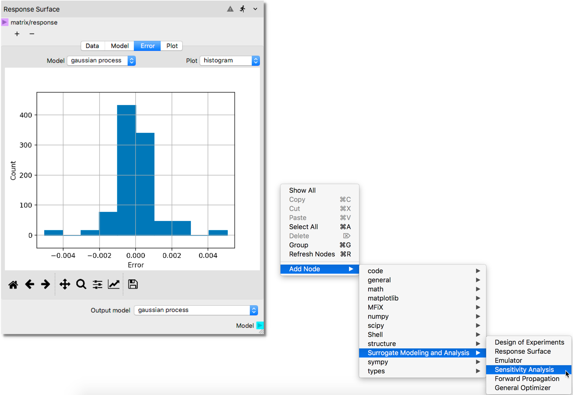Click the plus button under matrix/response
This screenshot has width=573, height=395.
17,34
